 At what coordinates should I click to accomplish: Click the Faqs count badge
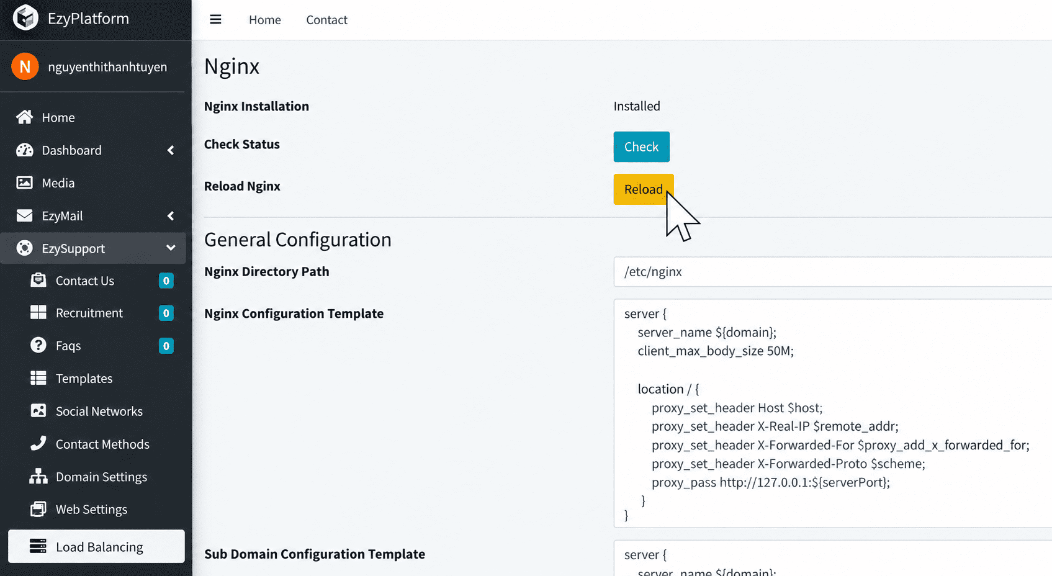[x=166, y=346]
